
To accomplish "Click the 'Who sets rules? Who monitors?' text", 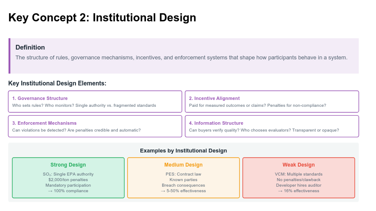I will [84, 105].
